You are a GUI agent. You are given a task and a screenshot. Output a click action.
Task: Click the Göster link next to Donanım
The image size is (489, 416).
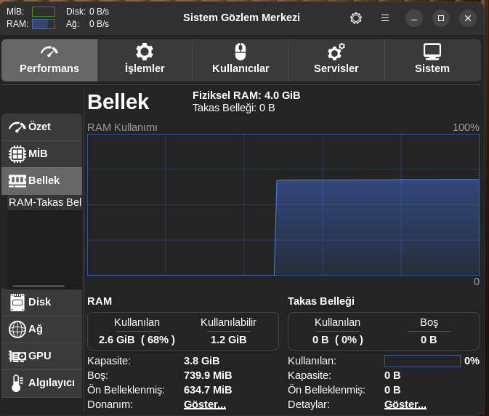[x=203, y=404]
